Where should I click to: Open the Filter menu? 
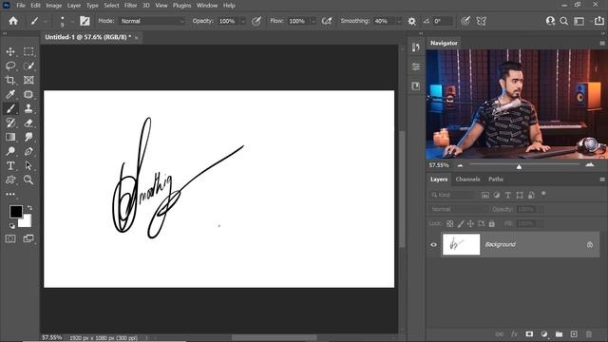[131, 6]
